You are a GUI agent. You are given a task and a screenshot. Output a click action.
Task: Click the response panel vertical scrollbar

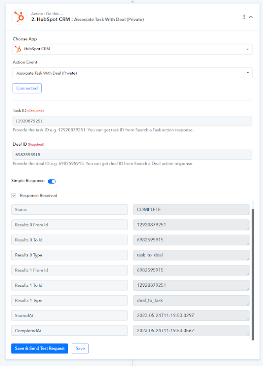tap(253, 274)
